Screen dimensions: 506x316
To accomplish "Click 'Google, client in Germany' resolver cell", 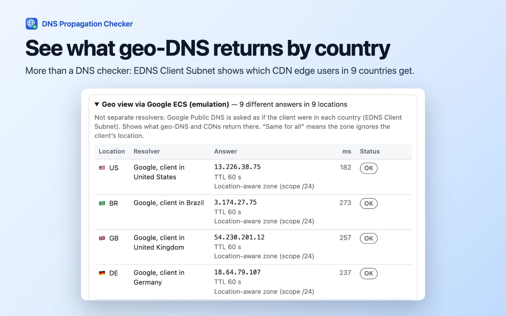I will click(x=159, y=277).
